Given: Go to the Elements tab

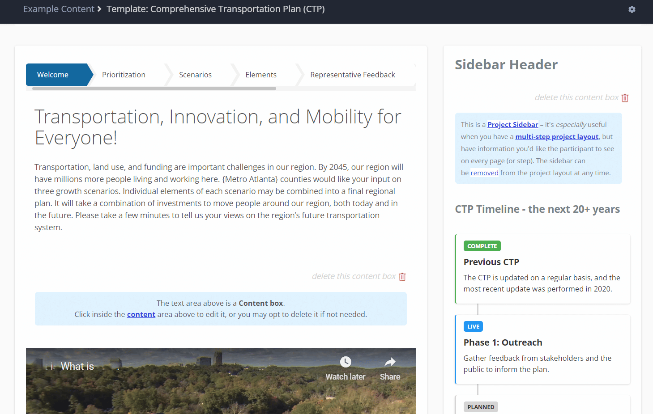Looking at the screenshot, I should [x=260, y=75].
